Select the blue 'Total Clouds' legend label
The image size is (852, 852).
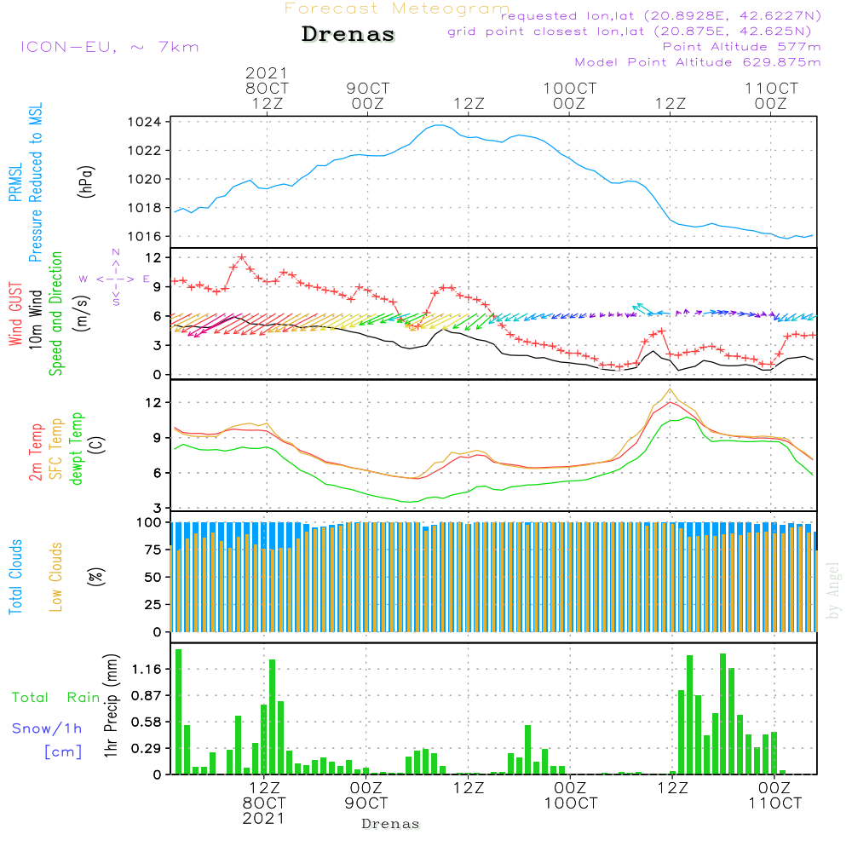coord(15,577)
